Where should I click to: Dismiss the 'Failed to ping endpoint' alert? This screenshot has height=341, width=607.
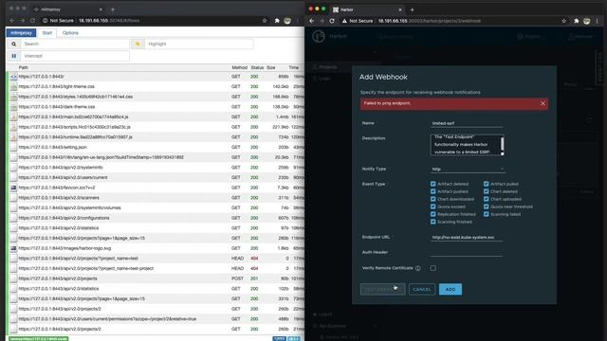tap(543, 103)
